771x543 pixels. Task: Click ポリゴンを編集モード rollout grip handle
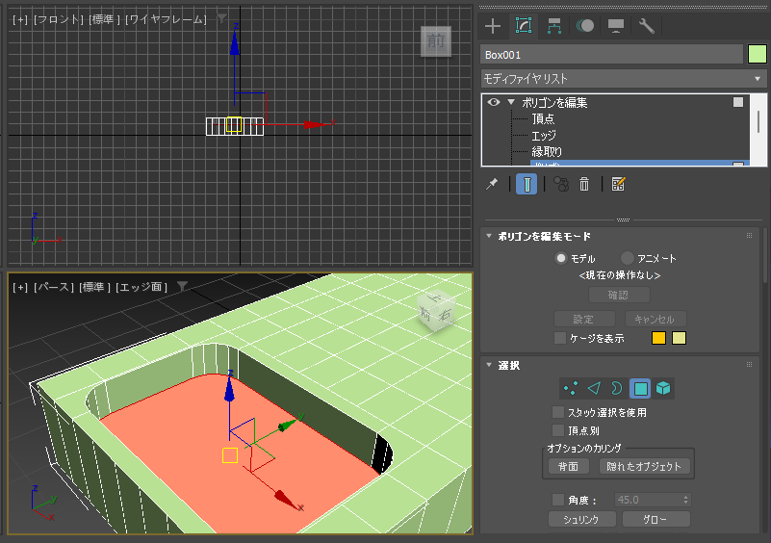coord(750,236)
